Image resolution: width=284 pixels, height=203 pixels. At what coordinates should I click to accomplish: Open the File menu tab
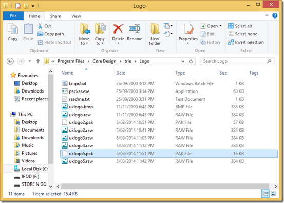[x=13, y=16]
